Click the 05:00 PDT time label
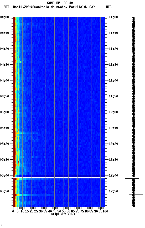Viewport: 145px width, 228px height. pyautogui.click(x=4, y=112)
